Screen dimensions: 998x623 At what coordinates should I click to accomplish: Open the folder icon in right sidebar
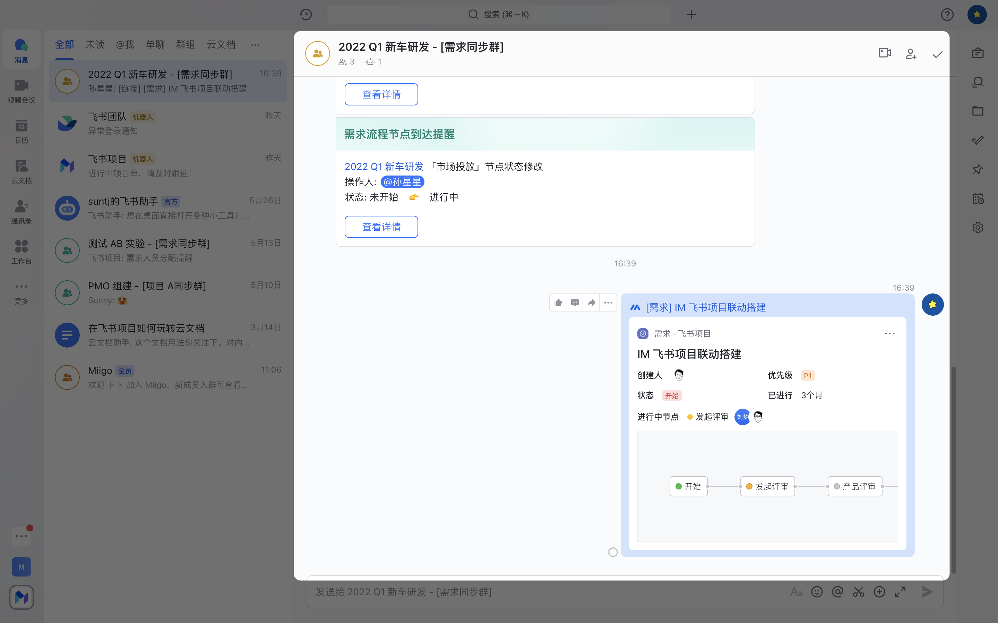click(978, 111)
